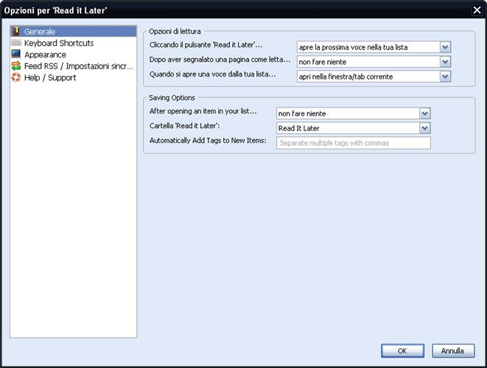Click the monitor icon beside Appearance
487x368 pixels.
[15, 54]
